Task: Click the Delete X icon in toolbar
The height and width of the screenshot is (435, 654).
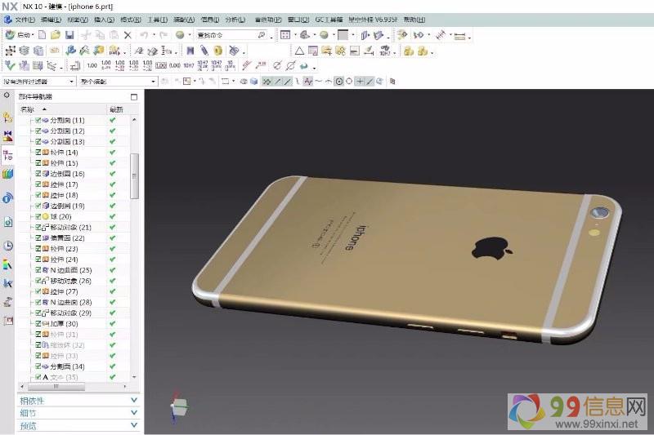Action: click(x=127, y=35)
